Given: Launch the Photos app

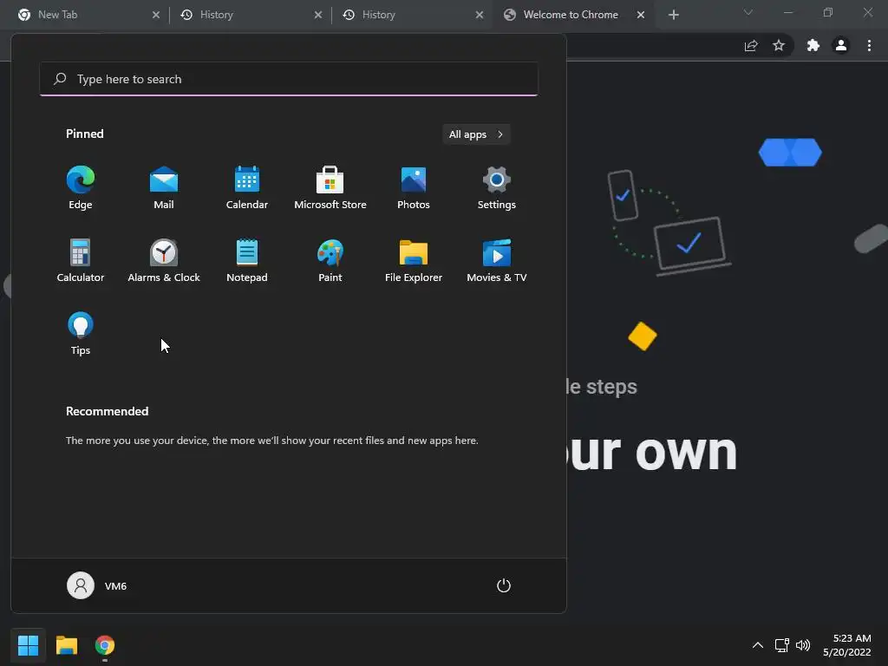Looking at the screenshot, I should coord(414,188).
